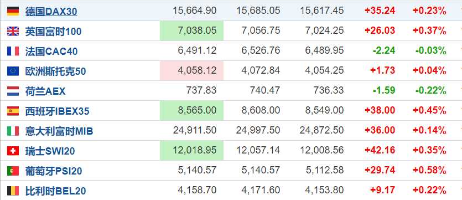
Task: Open the 法国CAC40 index link
Action: tap(51, 52)
